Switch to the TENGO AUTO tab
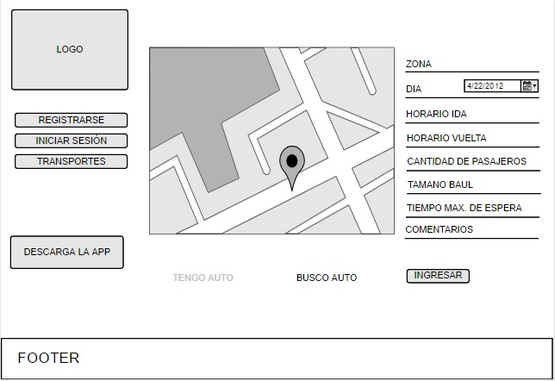Image resolution: width=555 pixels, height=381 pixels. click(x=203, y=278)
